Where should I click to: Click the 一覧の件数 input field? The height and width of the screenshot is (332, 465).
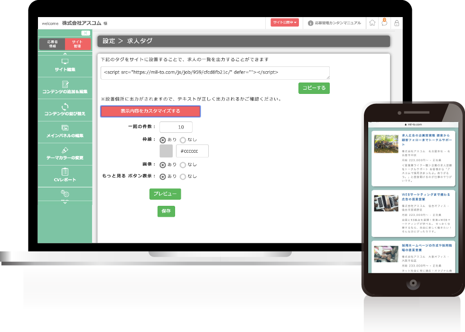click(x=176, y=127)
